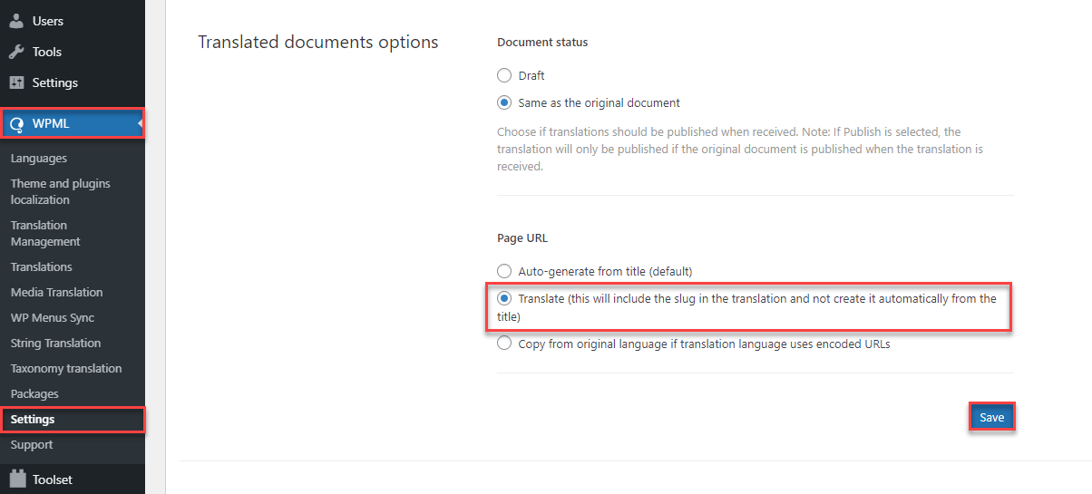Click the WPML logo icon

[16, 124]
